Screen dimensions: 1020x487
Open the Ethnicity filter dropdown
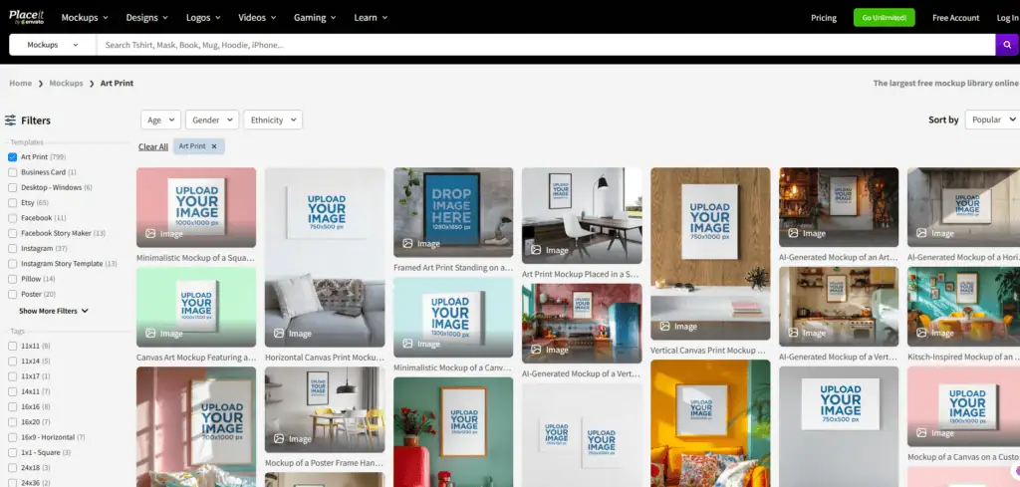(x=273, y=120)
